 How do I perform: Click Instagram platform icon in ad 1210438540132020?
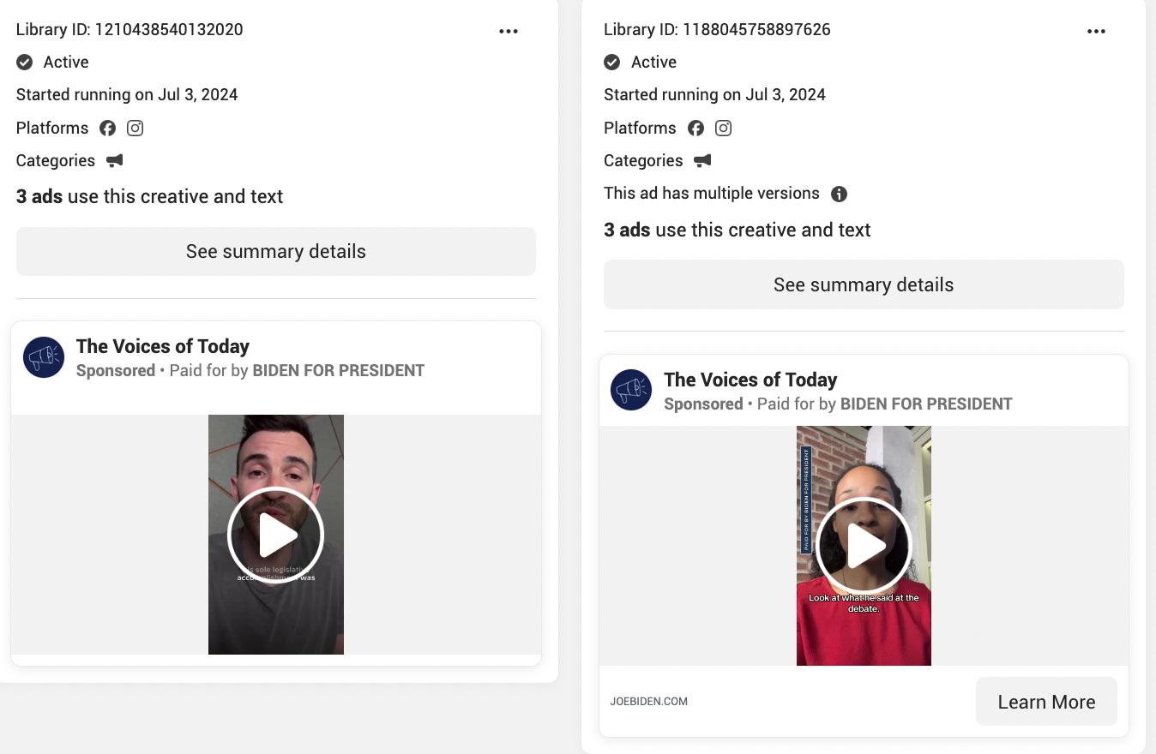click(x=135, y=129)
